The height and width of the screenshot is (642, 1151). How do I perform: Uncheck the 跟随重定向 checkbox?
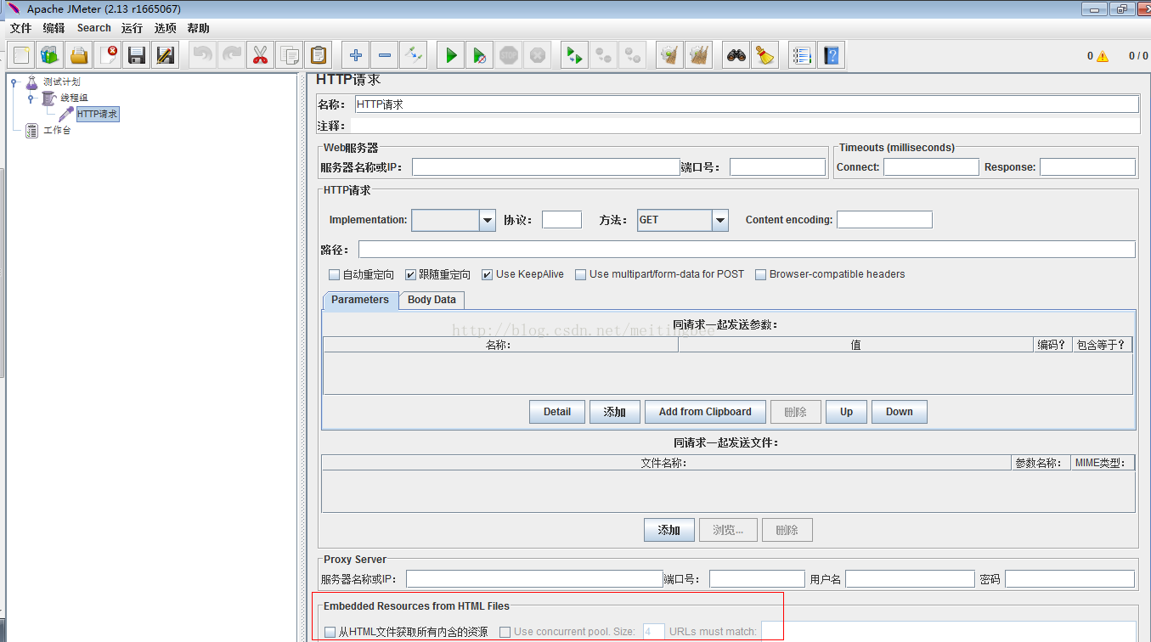tap(410, 274)
